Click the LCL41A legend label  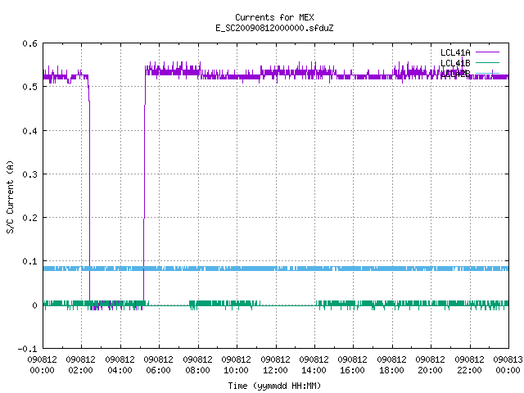click(x=455, y=52)
